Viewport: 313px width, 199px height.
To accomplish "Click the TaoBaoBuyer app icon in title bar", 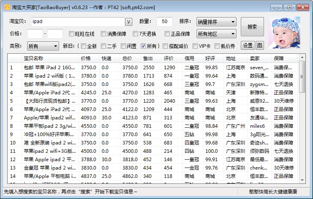I will point(6,7).
